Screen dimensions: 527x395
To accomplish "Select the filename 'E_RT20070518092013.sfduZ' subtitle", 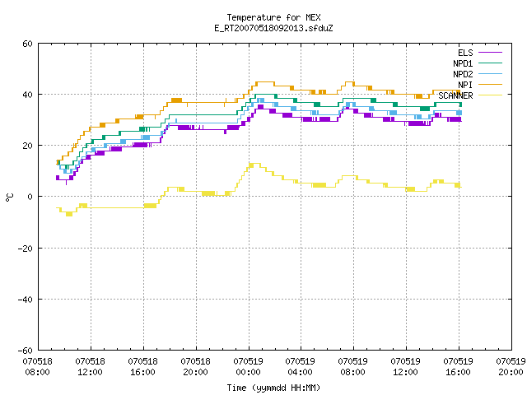I will click(x=273, y=28).
